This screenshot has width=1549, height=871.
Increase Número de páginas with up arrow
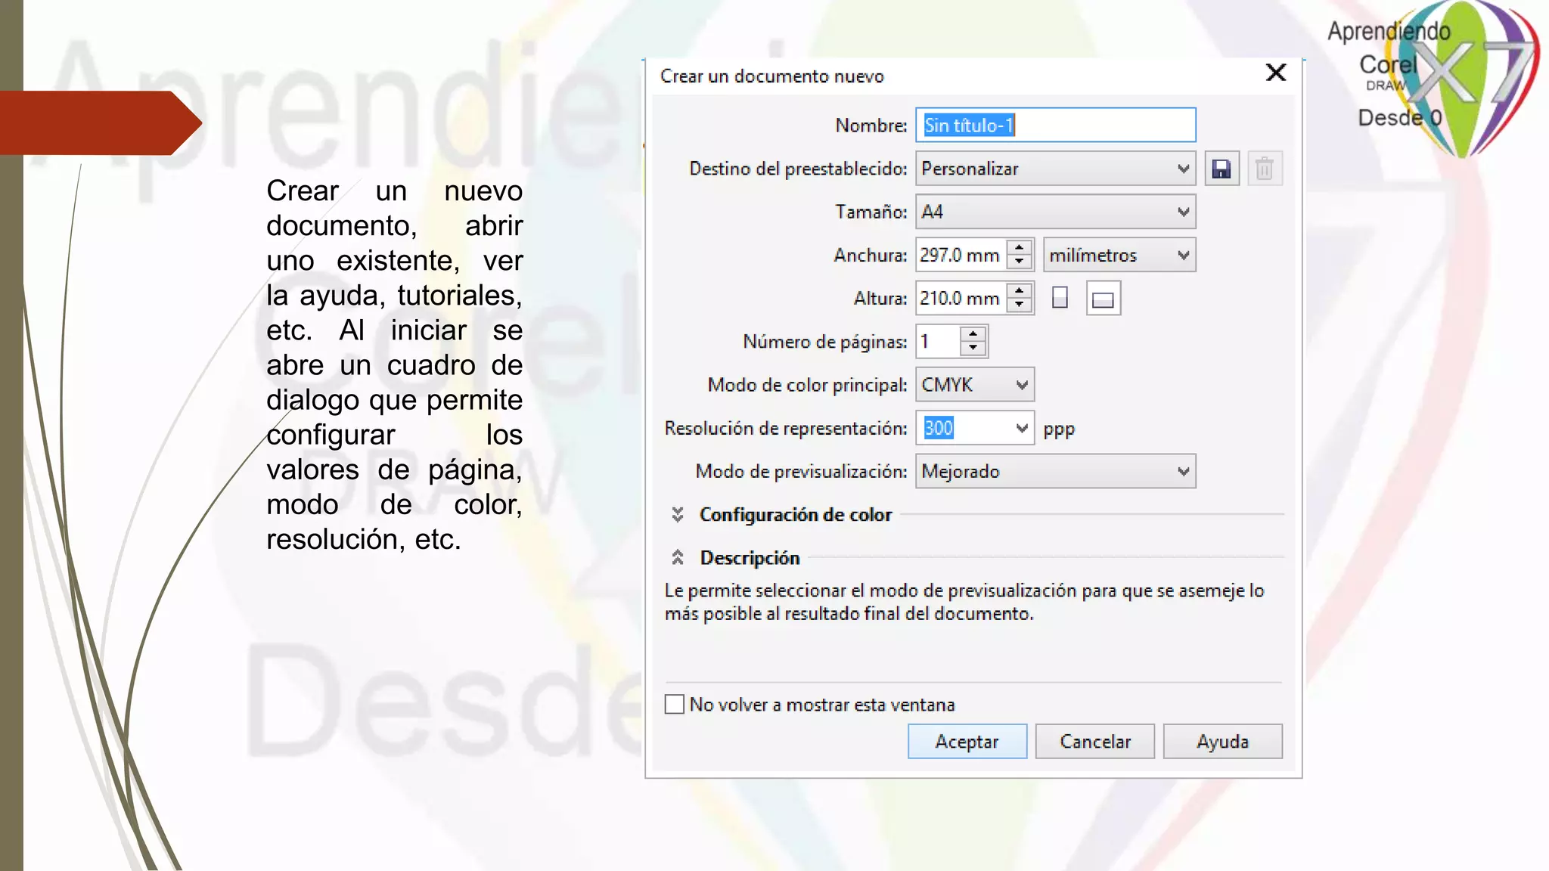tap(973, 333)
